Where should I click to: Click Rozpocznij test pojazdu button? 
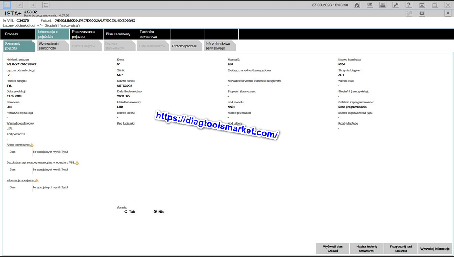(401, 249)
